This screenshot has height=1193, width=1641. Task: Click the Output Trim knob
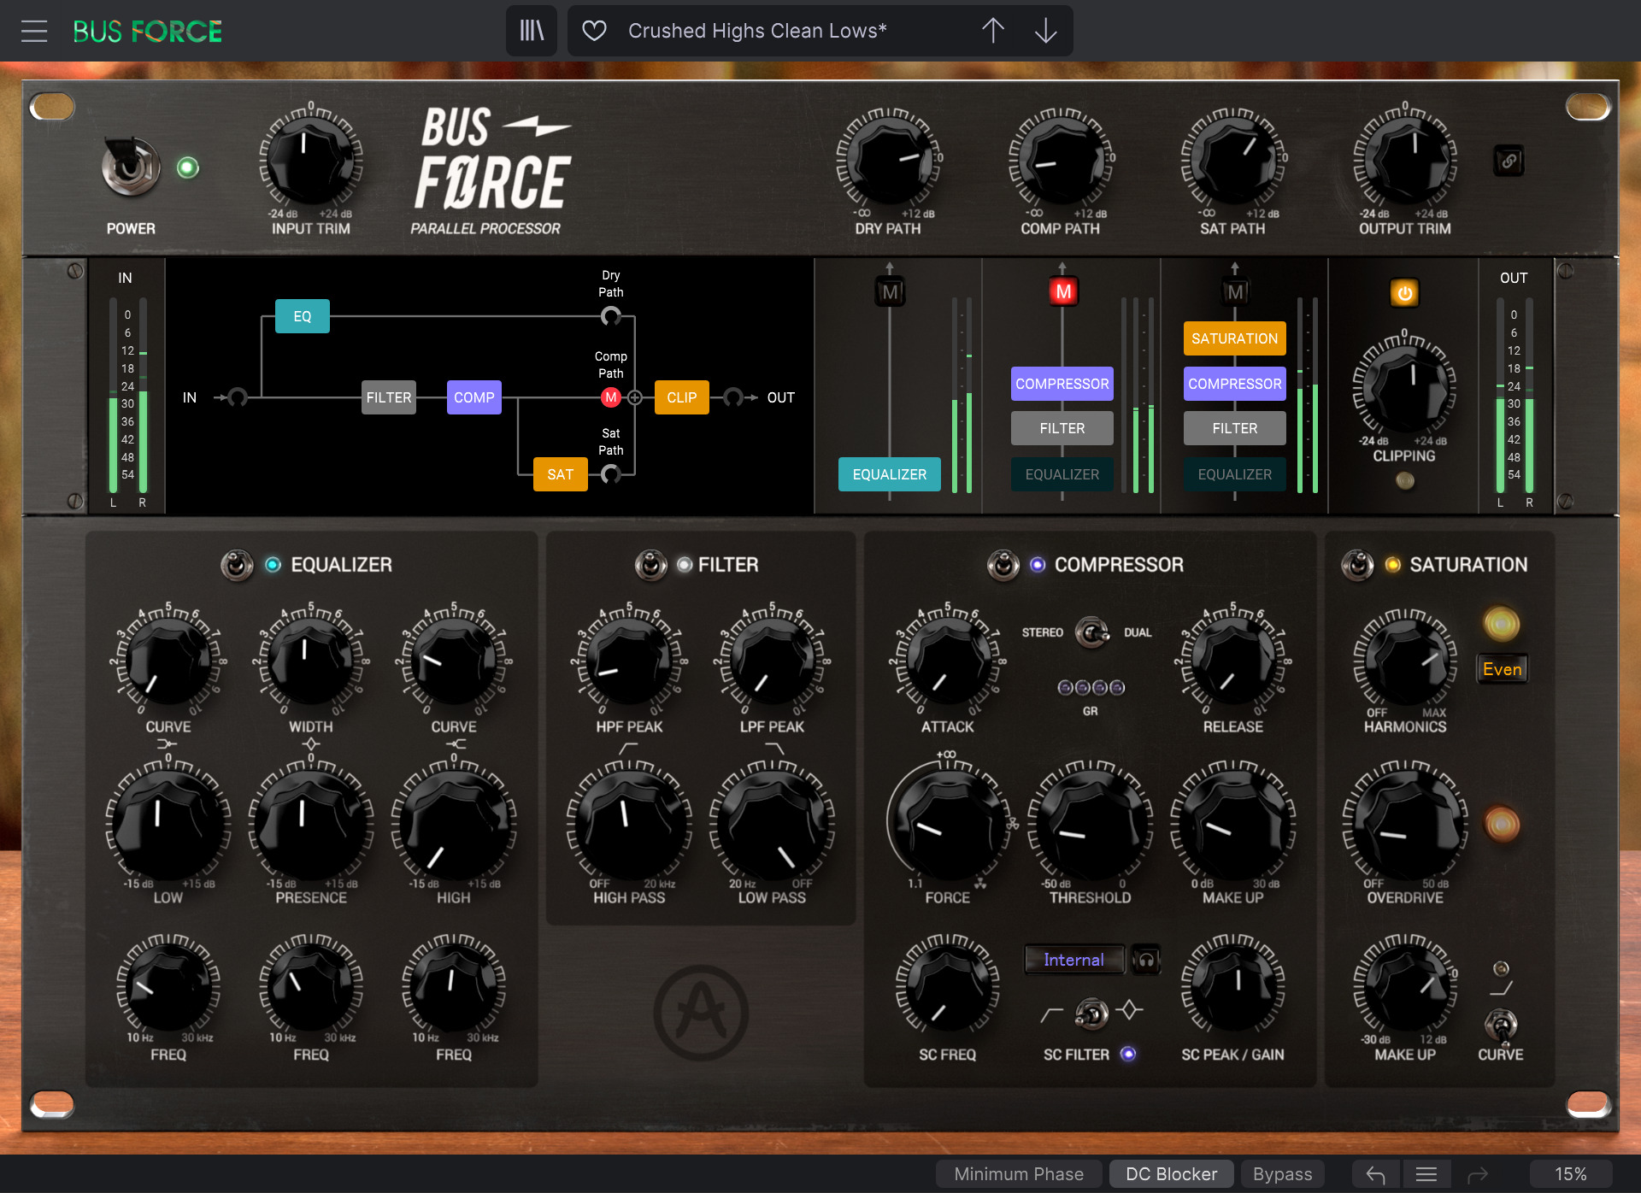(1405, 160)
